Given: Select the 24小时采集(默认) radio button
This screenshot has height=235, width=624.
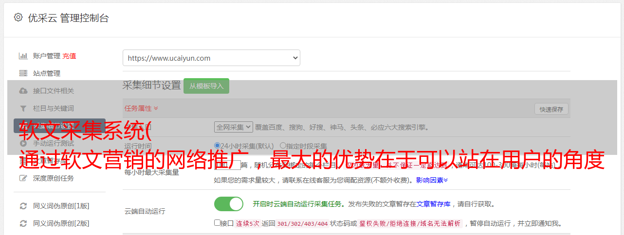Looking at the screenshot, I should (x=217, y=145).
